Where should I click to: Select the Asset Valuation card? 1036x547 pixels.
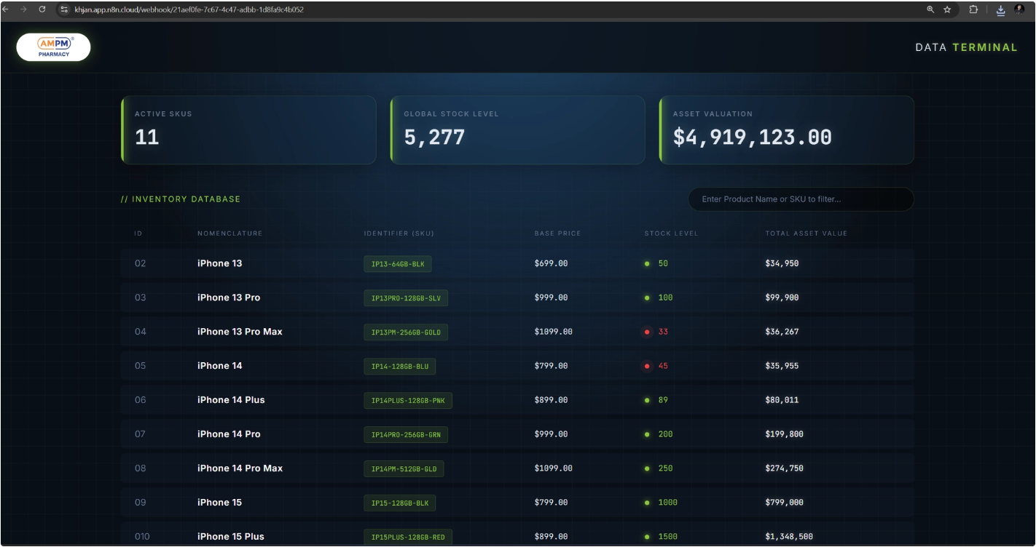point(787,130)
